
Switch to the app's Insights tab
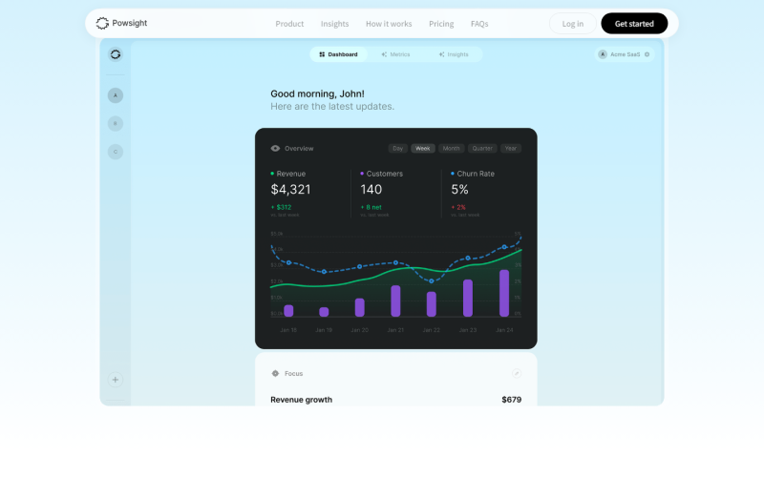[x=454, y=54]
